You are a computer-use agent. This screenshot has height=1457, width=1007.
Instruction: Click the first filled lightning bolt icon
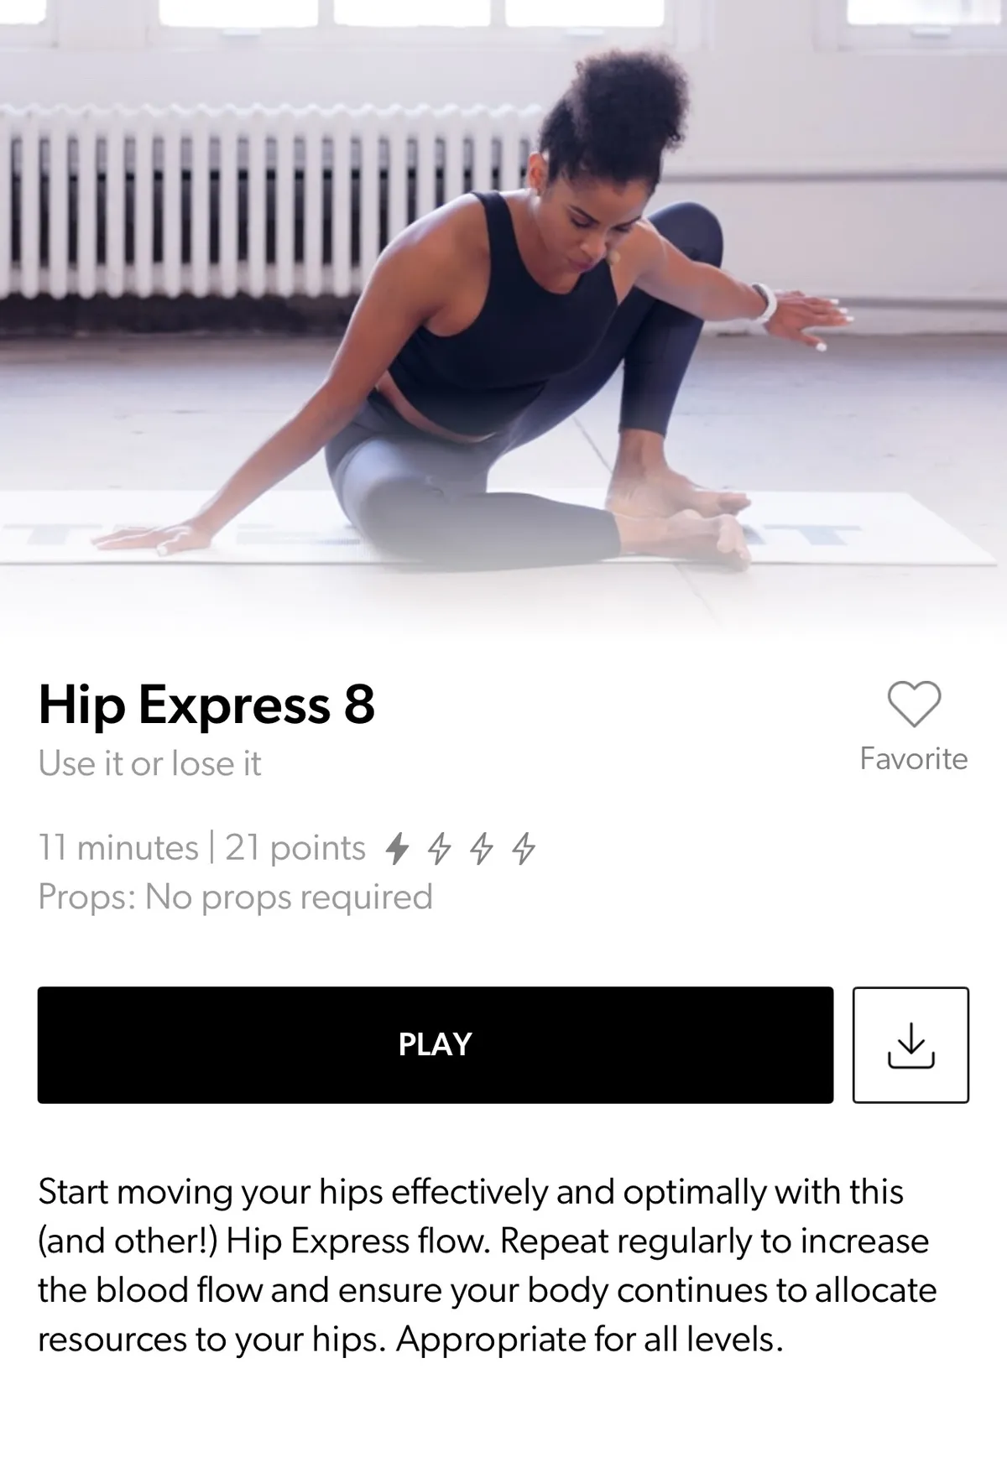(397, 849)
